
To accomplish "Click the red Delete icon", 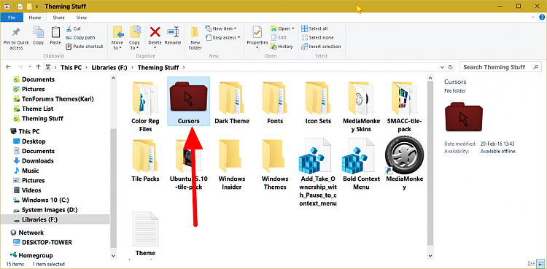I will pyautogui.click(x=155, y=32).
